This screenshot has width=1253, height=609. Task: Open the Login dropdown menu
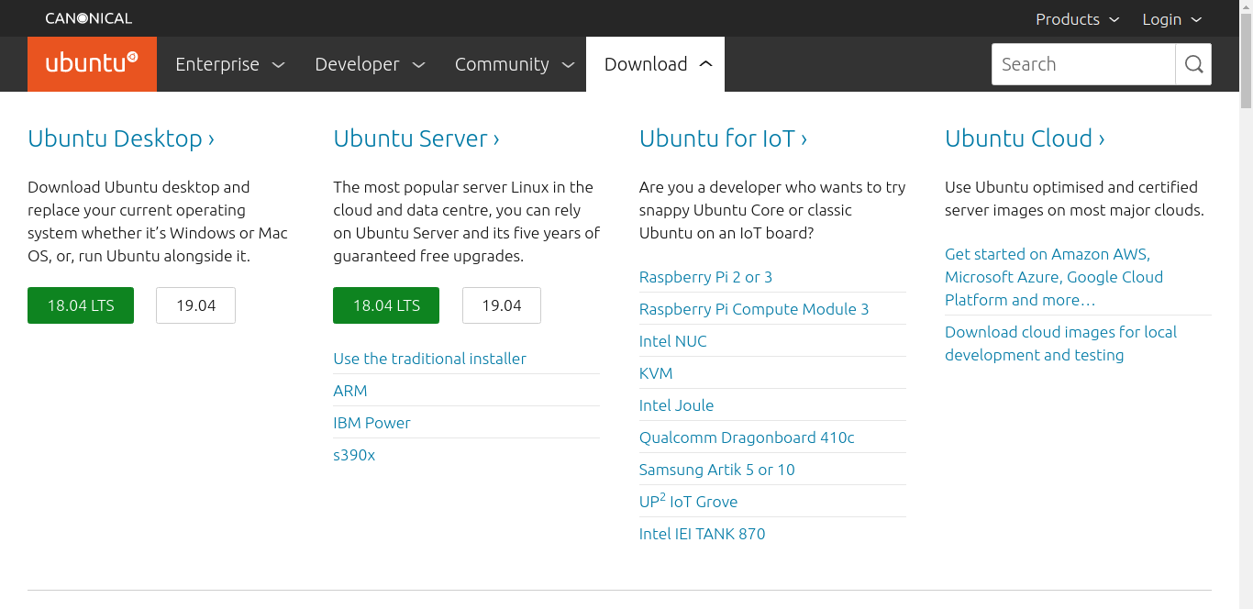tap(1171, 19)
